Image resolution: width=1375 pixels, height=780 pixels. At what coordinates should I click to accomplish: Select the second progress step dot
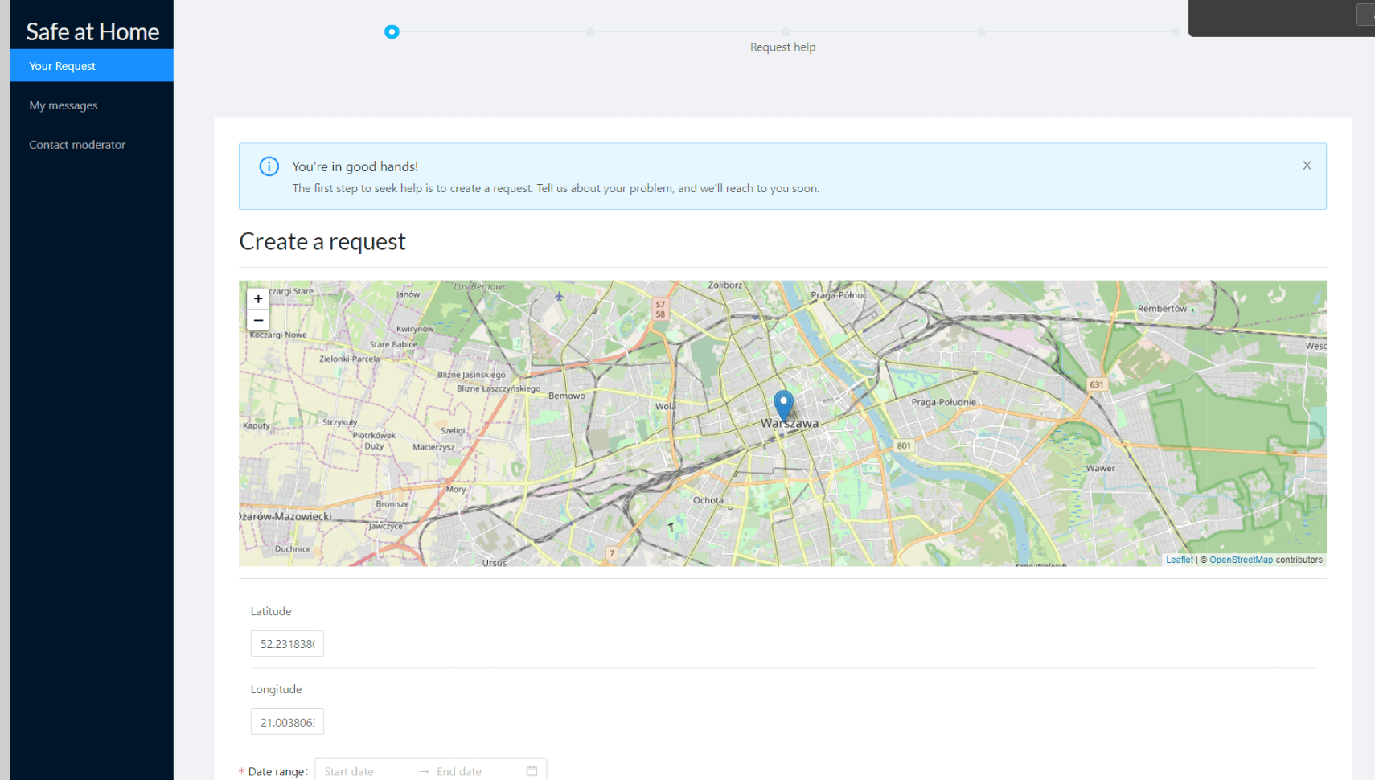pyautogui.click(x=590, y=32)
